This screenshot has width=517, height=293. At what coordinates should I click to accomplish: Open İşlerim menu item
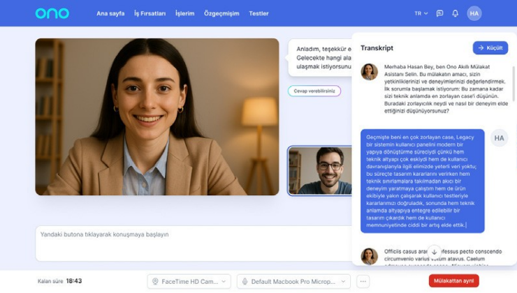[x=184, y=13]
